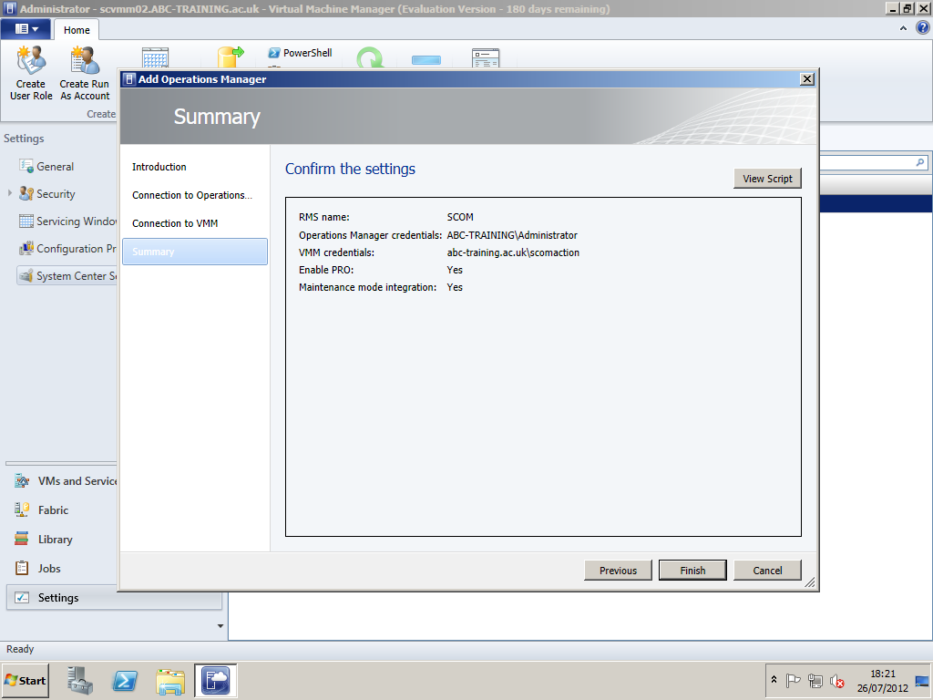
Task: Click the Add Operations Manager title icon
Action: 130,79
